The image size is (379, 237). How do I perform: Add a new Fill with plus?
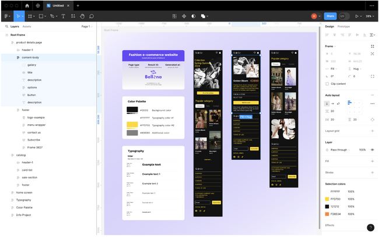[372, 161]
